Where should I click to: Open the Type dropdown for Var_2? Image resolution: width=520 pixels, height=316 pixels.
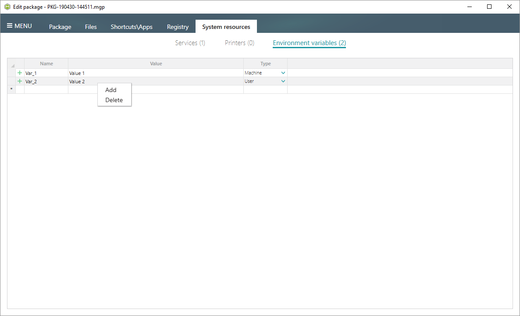283,81
